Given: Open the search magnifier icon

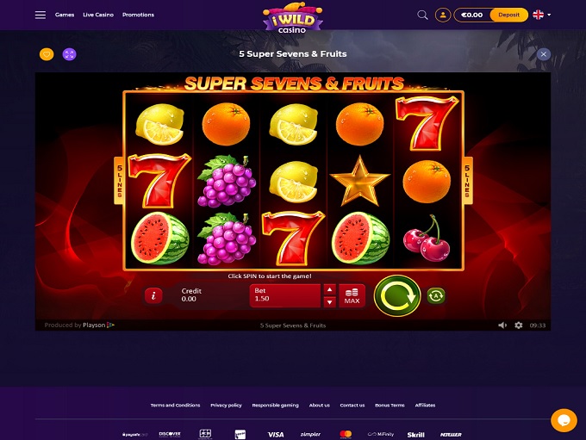Looking at the screenshot, I should click(x=422, y=15).
